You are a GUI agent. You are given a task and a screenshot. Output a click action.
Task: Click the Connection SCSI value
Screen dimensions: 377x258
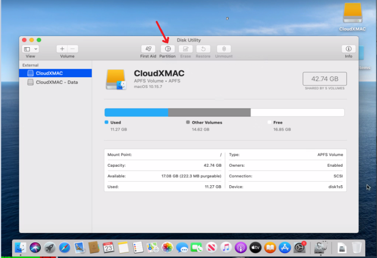338,176
